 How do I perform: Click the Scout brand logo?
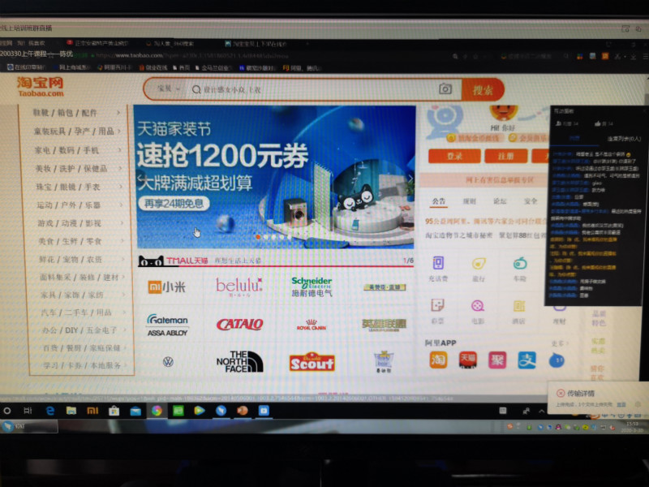pos(312,361)
